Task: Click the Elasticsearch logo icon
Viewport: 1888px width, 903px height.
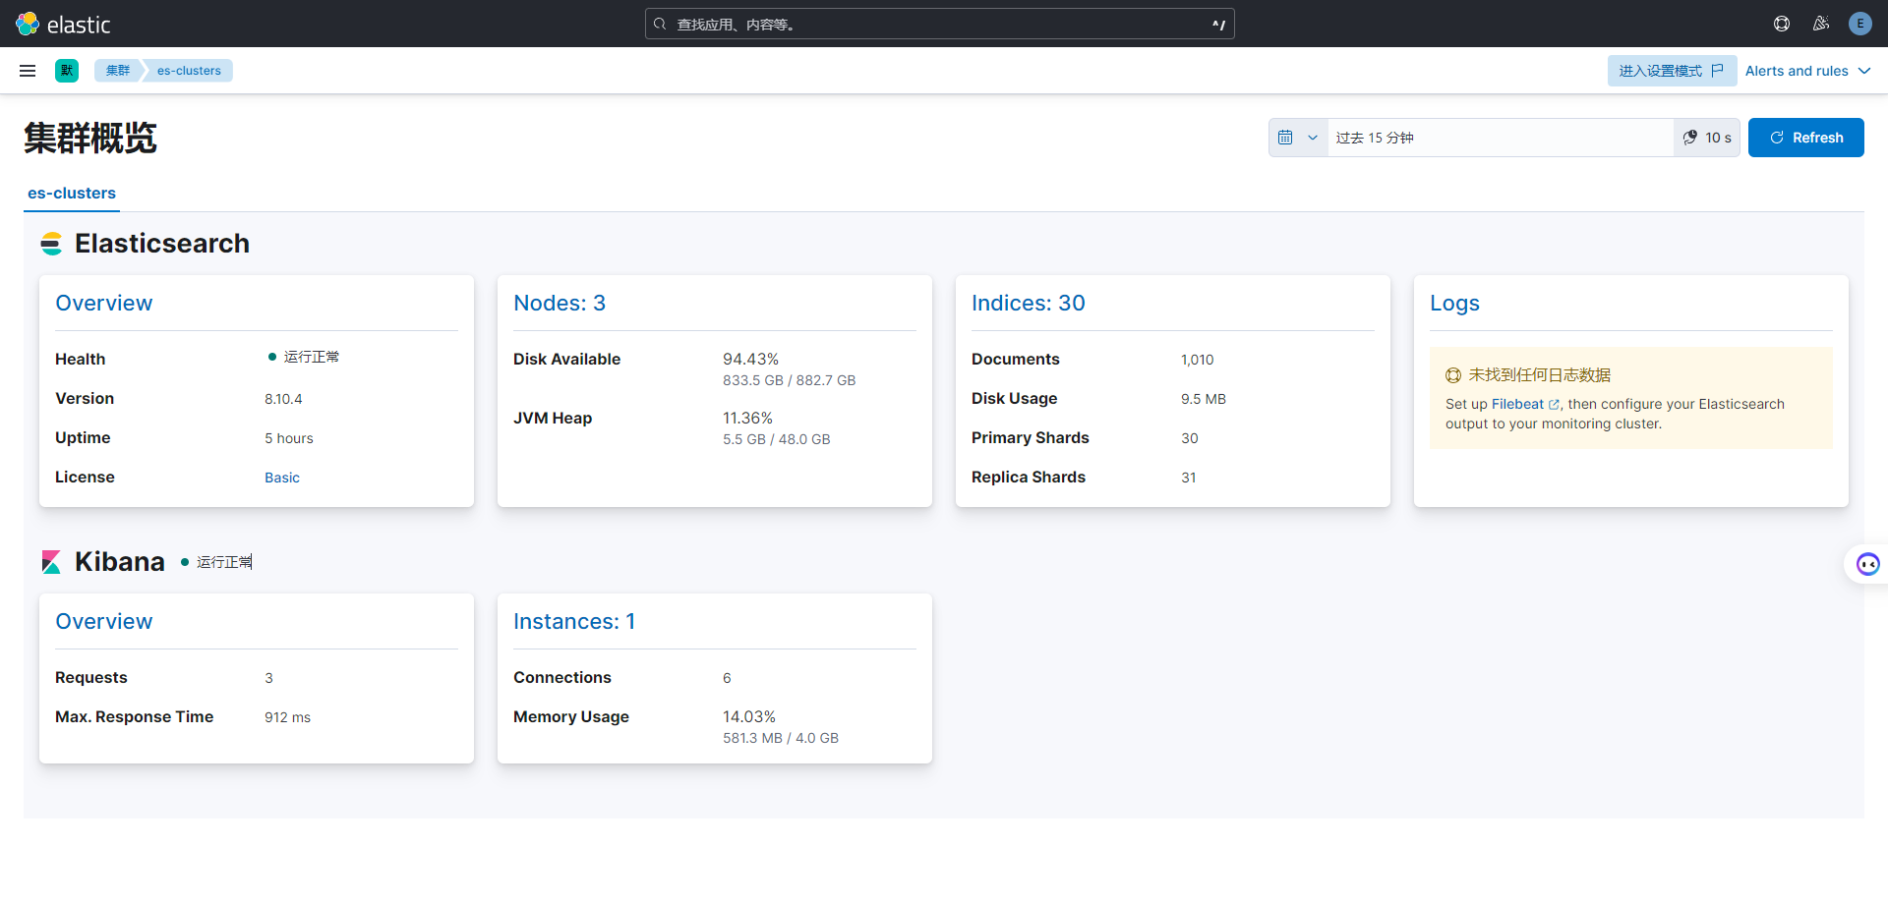Action: [x=51, y=244]
